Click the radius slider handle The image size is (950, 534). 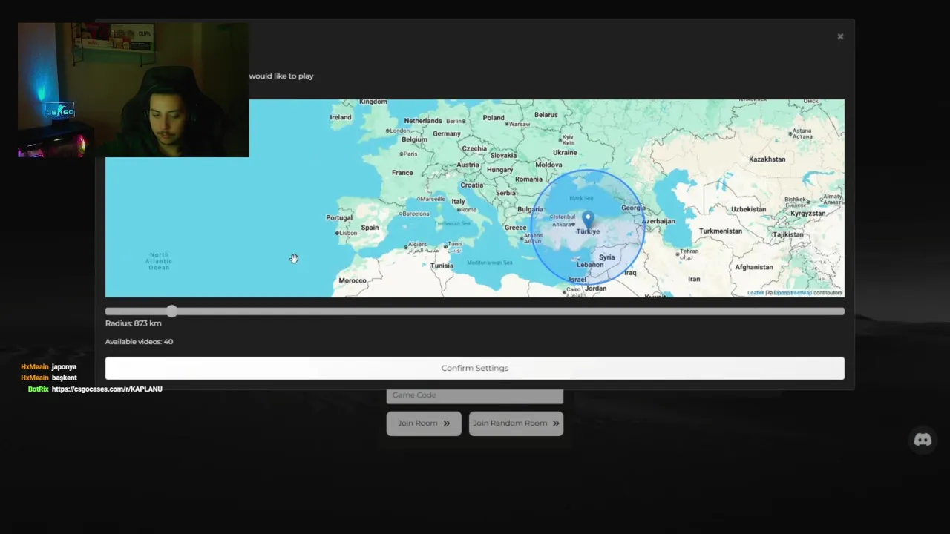click(x=172, y=311)
